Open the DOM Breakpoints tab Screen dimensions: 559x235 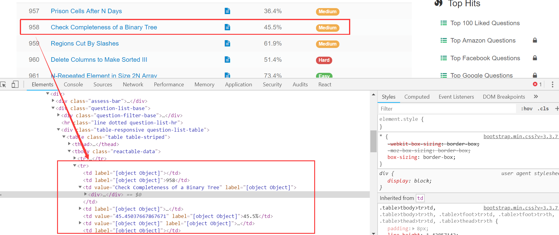click(x=504, y=97)
